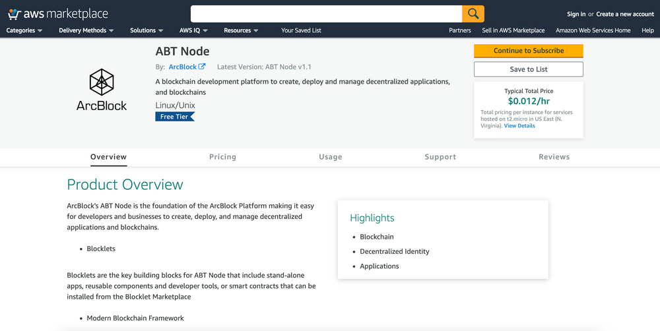Click the ArcBlock product logo image
The height and width of the screenshot is (331, 660).
(102, 90)
